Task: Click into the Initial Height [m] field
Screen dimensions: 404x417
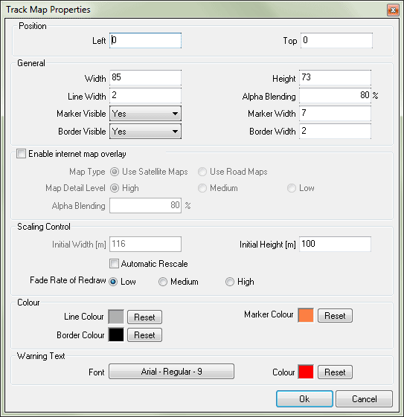Action: (335, 244)
